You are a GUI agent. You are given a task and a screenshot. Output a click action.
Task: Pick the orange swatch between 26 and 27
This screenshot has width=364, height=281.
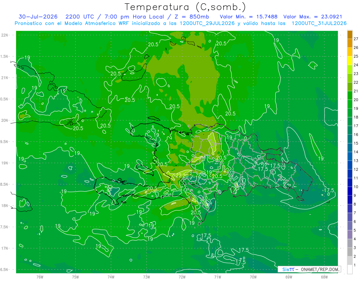(x=350, y=43)
